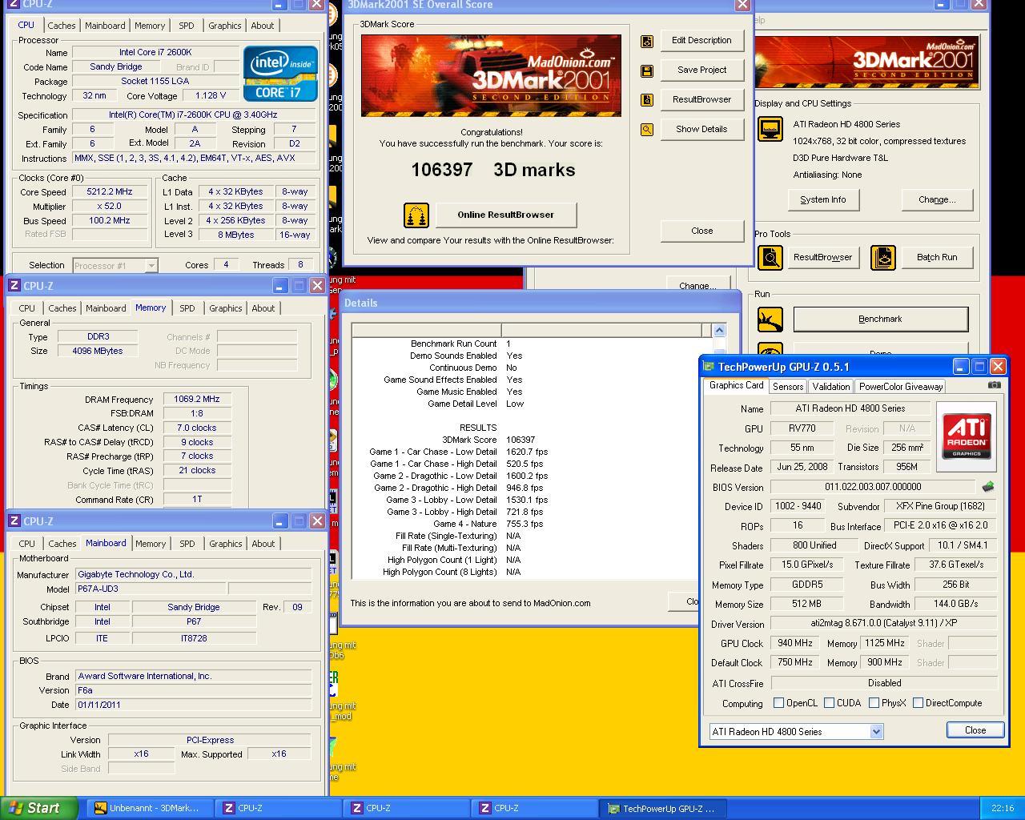1025x820 pixels.
Task: Click the GPU-Z title bar application icon
Action: tap(708, 367)
